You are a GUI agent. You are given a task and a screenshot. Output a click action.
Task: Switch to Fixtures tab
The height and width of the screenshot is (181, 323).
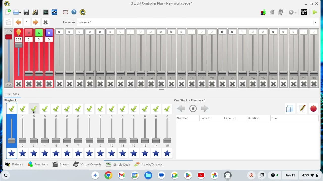pyautogui.click(x=14, y=164)
